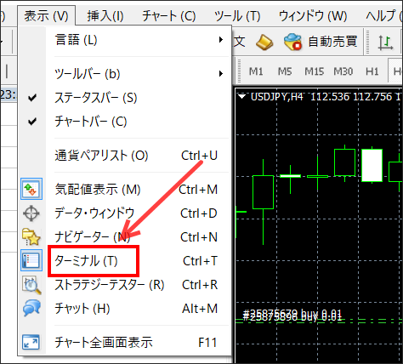Image resolution: width=403 pixels, height=364 pixels.
Task: Click the ストラテジーテスター magnifier icon
Action: point(31,285)
